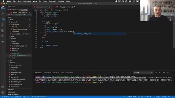Switch to the Problems panel tab
175x98 pixels.
(47, 73)
